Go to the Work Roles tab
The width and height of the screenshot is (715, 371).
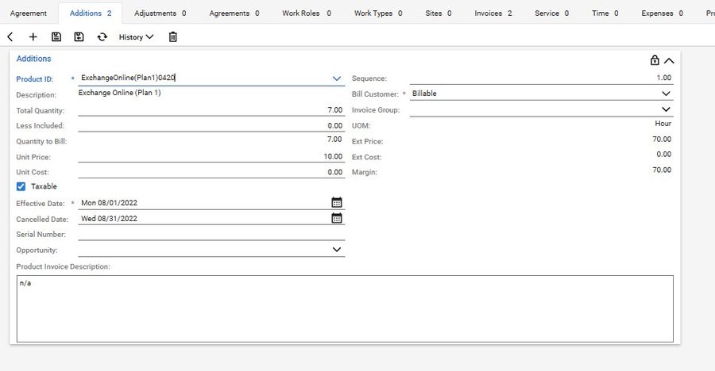tap(307, 13)
